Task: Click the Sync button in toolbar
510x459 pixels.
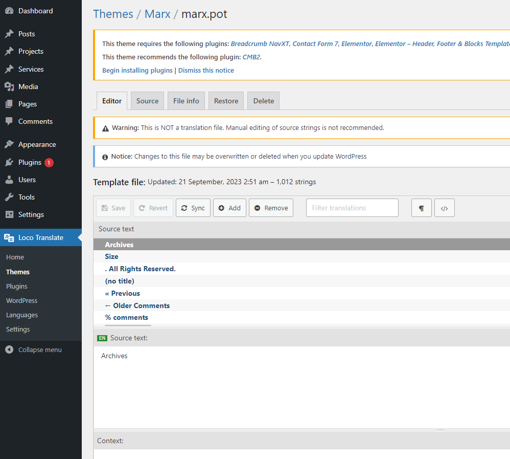Action: point(193,208)
